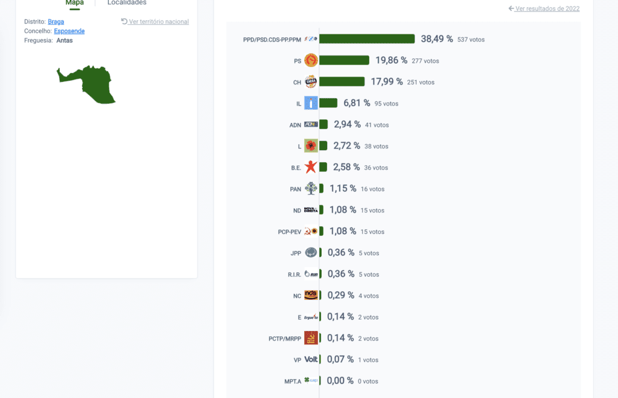Viewport: 618px width, 398px height.
Task: Click the ADN party logo
Action: pos(311,124)
